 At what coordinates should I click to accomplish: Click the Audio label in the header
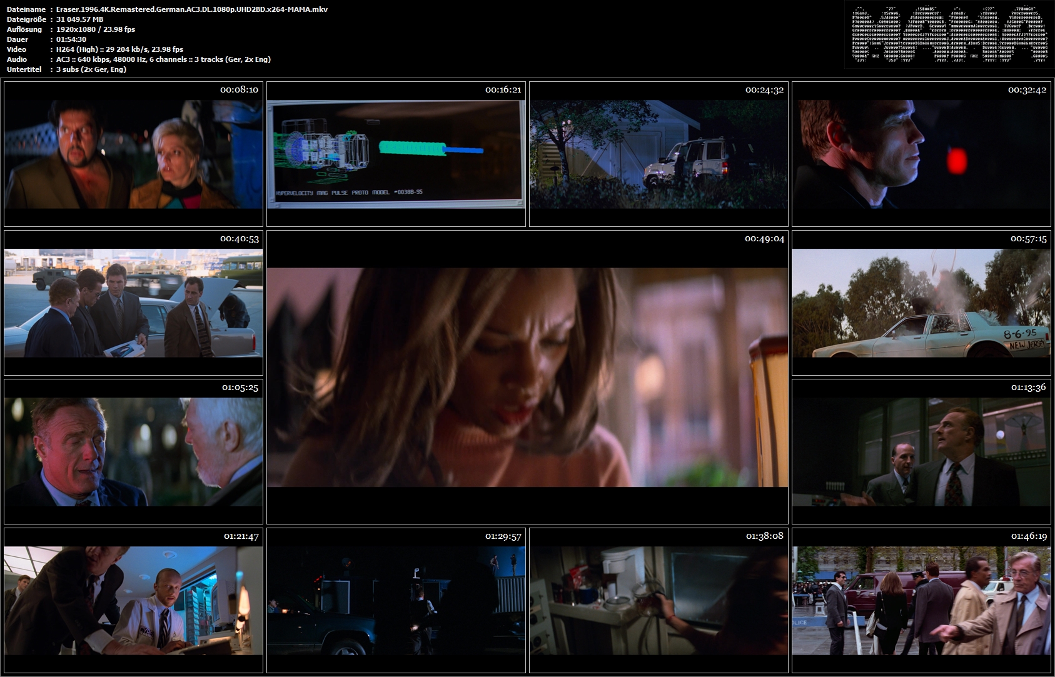click(17, 59)
